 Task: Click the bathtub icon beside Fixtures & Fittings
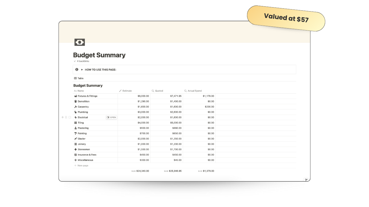pos(76,96)
